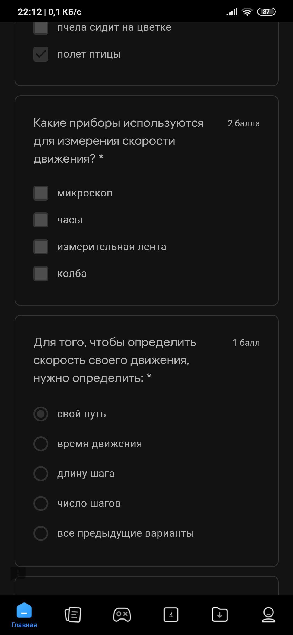Check the колба checkbox
Viewport: 293px width, 635px height.
click(41, 274)
